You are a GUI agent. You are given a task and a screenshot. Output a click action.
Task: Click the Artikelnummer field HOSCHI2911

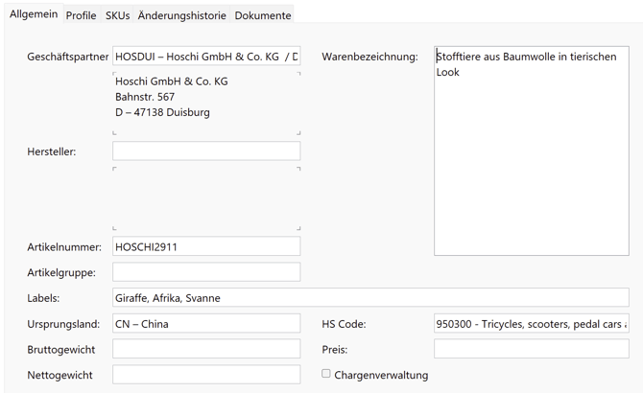(206, 246)
